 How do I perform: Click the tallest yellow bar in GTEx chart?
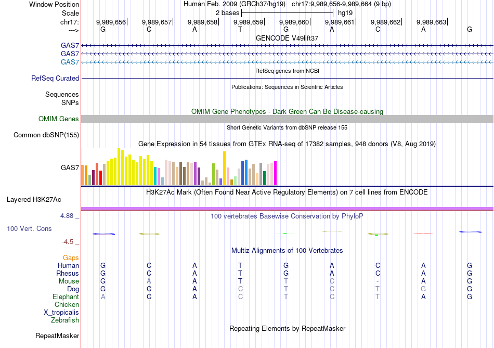pos(119,166)
